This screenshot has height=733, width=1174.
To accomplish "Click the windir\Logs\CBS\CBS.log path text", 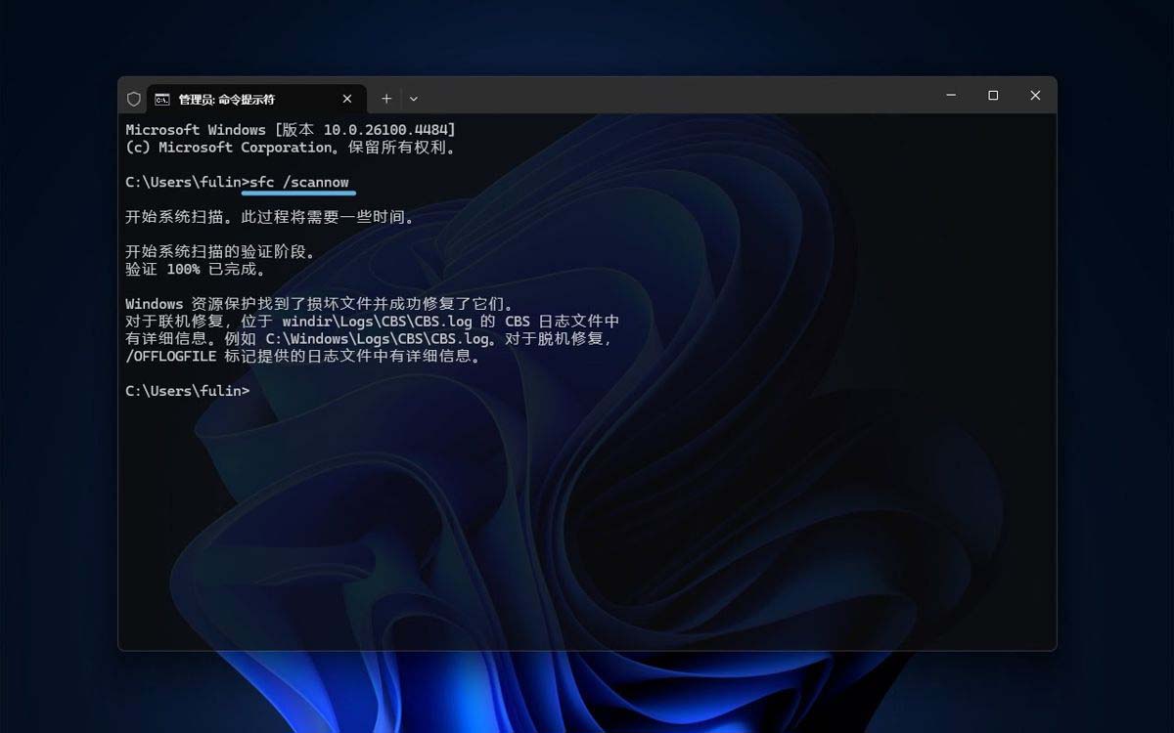I will click(378, 322).
